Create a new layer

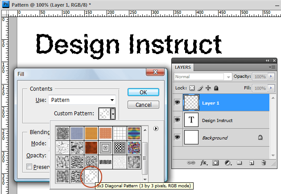[x=252, y=163]
